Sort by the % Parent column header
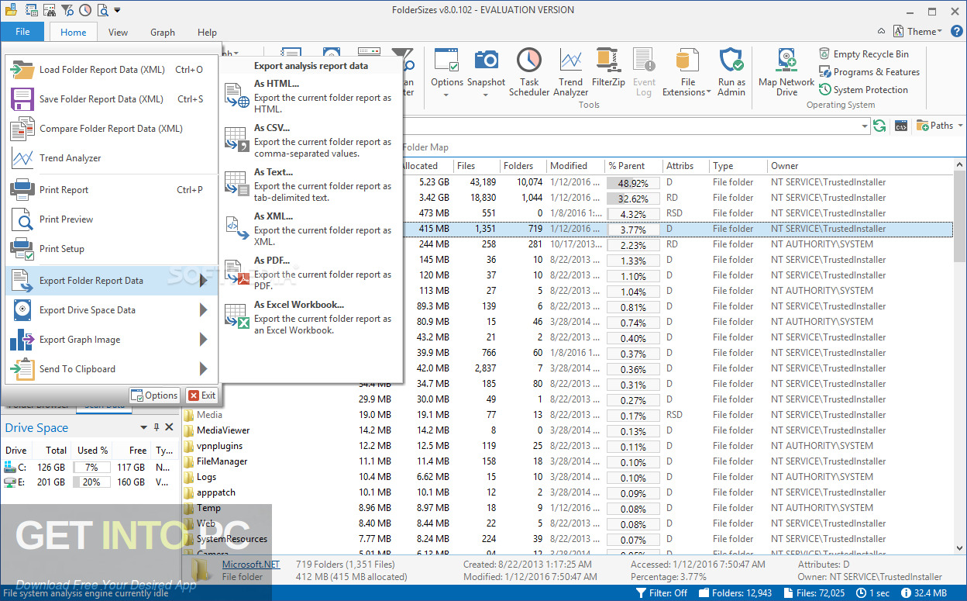 pos(633,166)
